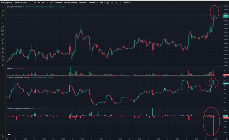Switch to the 1m timeframe
Image resolution: width=229 pixels, height=140 pixels.
pyautogui.click(x=35, y=2)
